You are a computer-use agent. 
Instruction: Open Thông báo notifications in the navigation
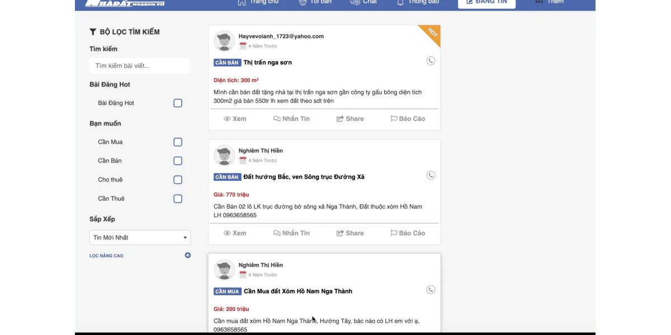pyautogui.click(x=418, y=2)
